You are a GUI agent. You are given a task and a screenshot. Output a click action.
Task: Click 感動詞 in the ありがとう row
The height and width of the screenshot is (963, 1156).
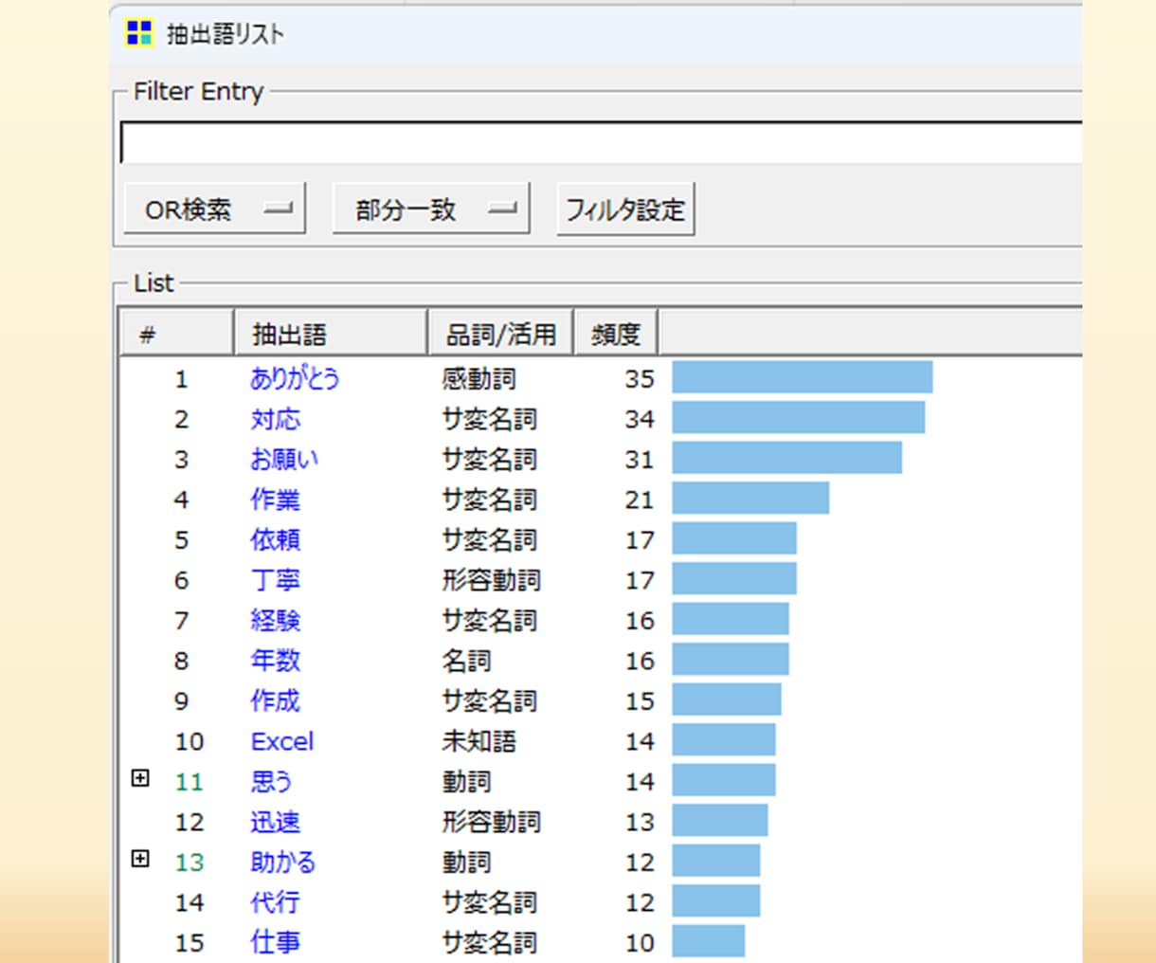479,378
